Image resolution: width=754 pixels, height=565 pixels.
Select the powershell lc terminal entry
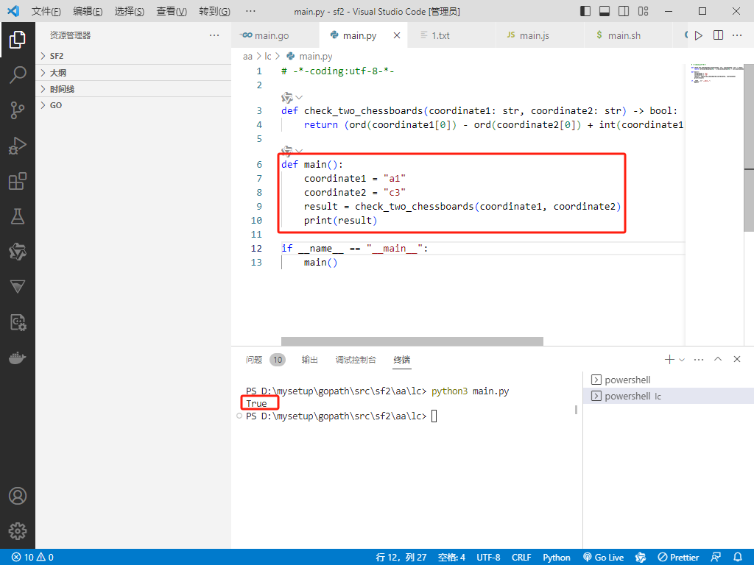(669, 397)
